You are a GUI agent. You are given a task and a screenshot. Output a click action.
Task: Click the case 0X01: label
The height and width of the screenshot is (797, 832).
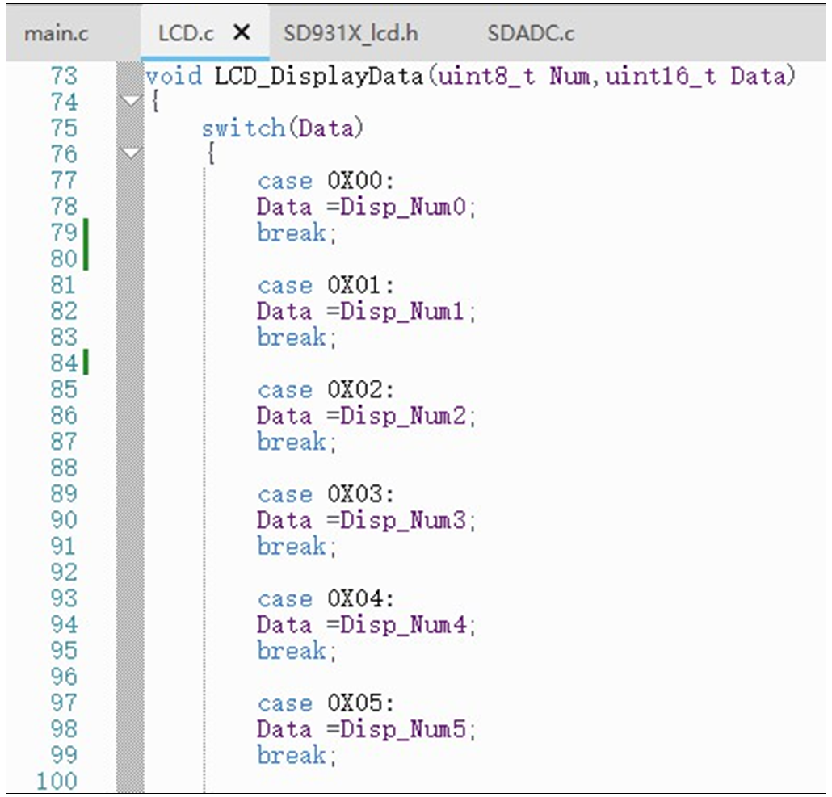[326, 285]
